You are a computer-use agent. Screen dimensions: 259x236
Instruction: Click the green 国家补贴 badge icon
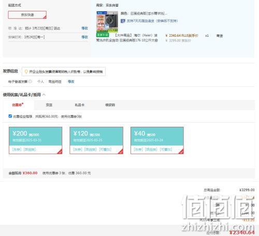click(103, 35)
